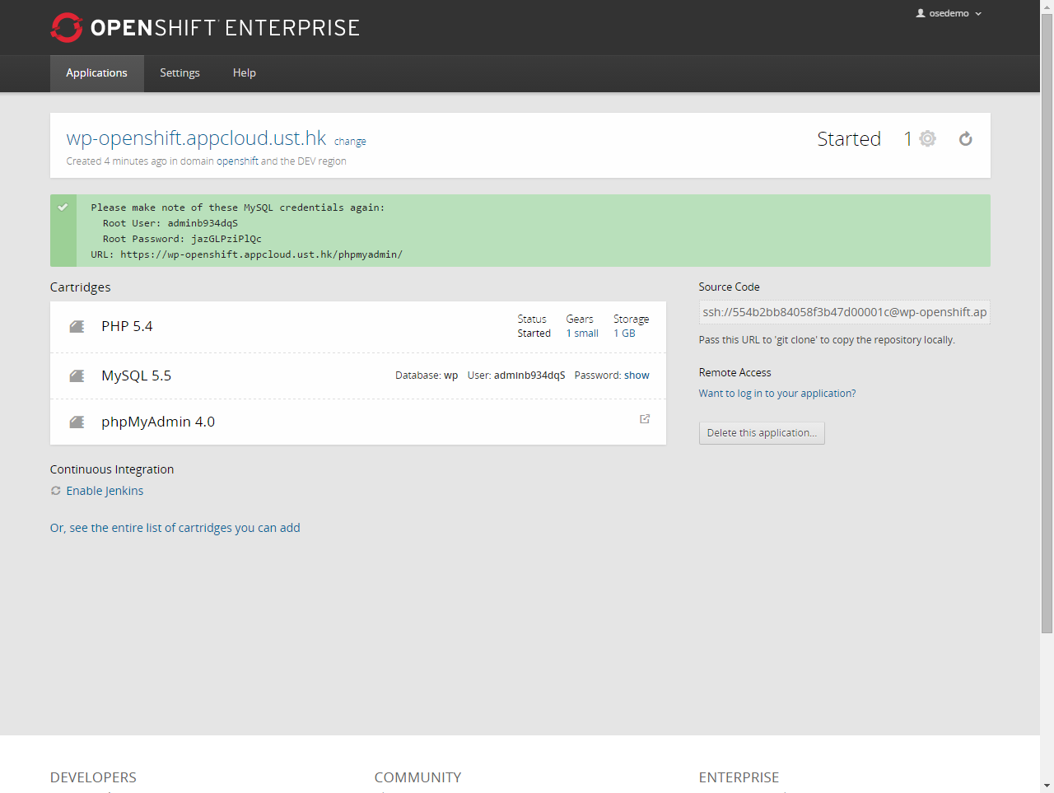Click the OpenShift Enterprise logo
The image size is (1054, 793).
(x=204, y=27)
